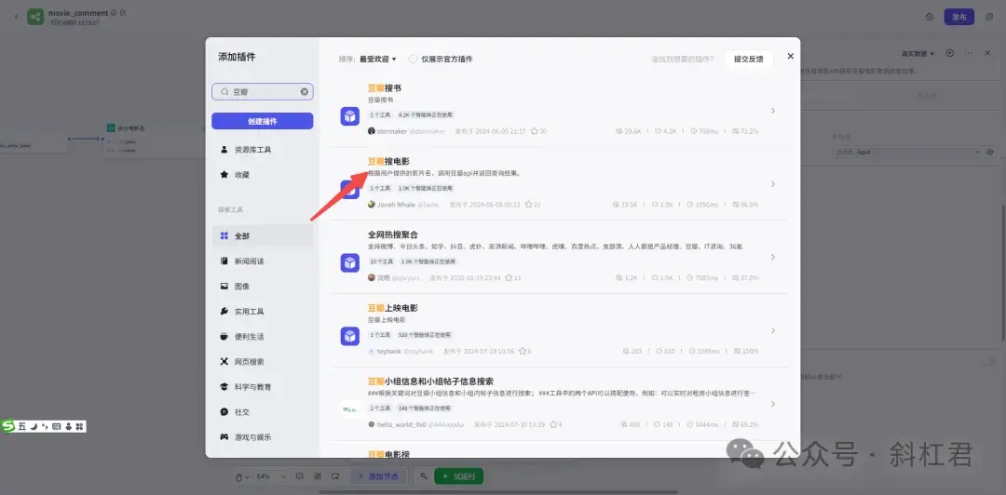The height and width of the screenshot is (495, 1006).
Task: Open the input variable dropdown in side panel
Action: coord(906,152)
